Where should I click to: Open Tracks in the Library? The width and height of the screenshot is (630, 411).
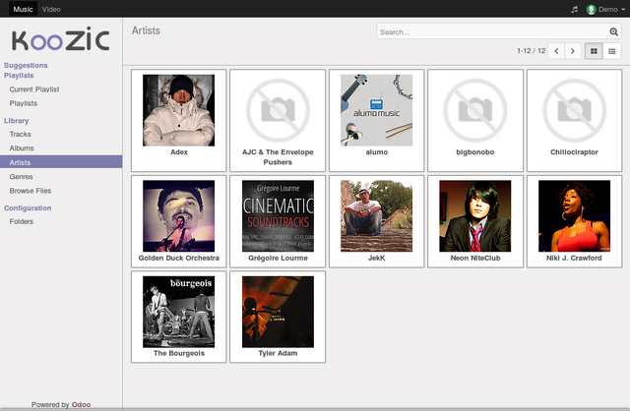tap(20, 134)
